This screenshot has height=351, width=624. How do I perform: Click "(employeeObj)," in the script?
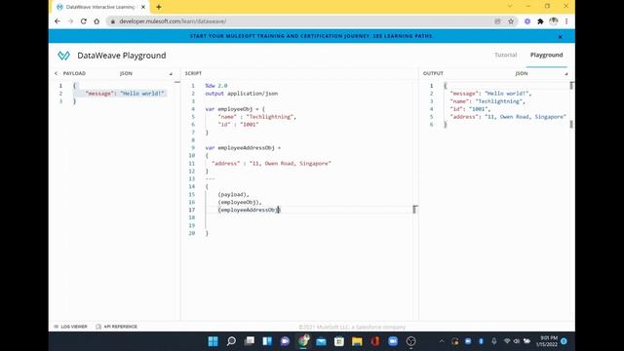tap(240, 202)
